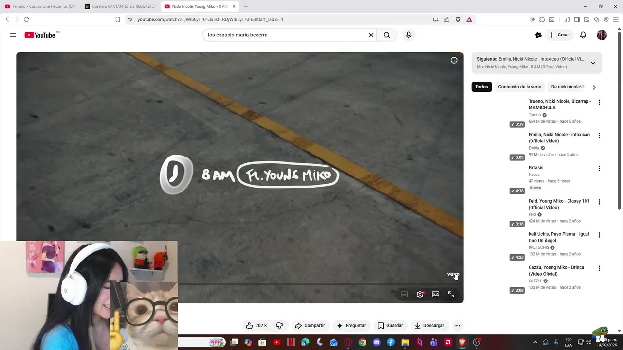Click the black splat icon beside Crear
Screen dimensions: 623x350
(538, 35)
